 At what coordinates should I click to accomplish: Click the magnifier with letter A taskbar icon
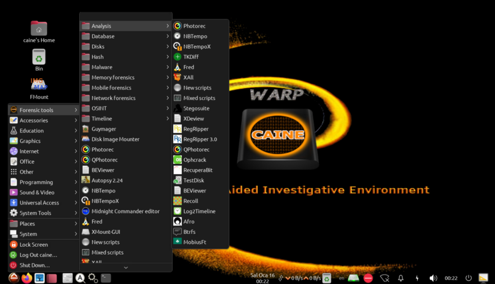coord(80,278)
